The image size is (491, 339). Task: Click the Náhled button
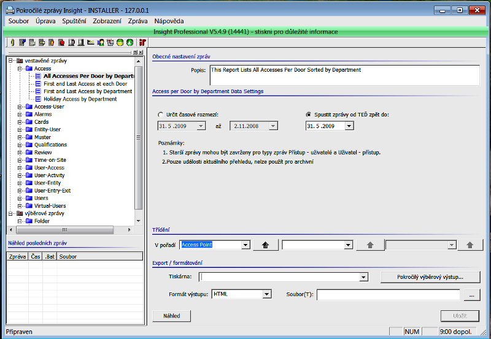171,316
